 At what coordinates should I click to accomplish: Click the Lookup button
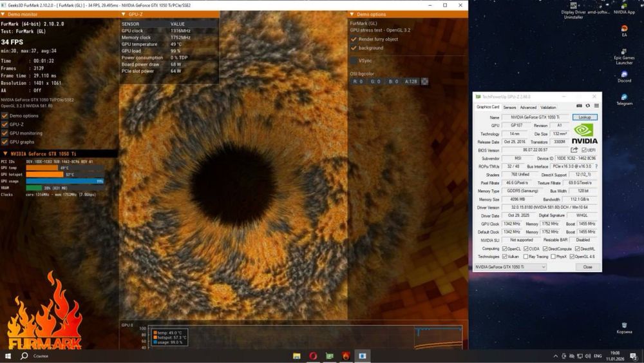pyautogui.click(x=585, y=117)
